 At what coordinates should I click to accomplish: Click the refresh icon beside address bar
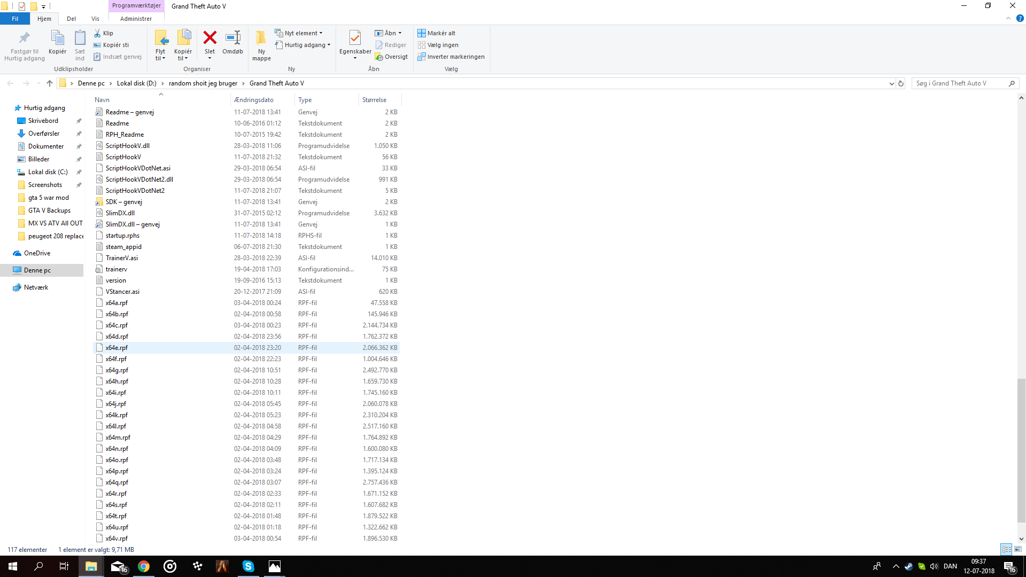coord(901,83)
